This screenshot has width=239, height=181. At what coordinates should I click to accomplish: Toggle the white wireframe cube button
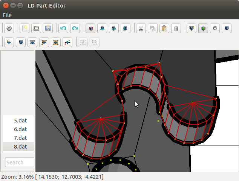[x=215, y=28]
